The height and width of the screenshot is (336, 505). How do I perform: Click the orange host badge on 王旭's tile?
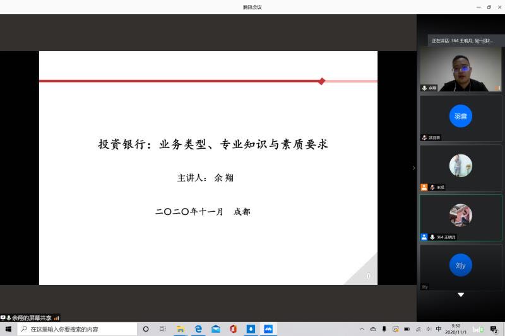pos(424,187)
